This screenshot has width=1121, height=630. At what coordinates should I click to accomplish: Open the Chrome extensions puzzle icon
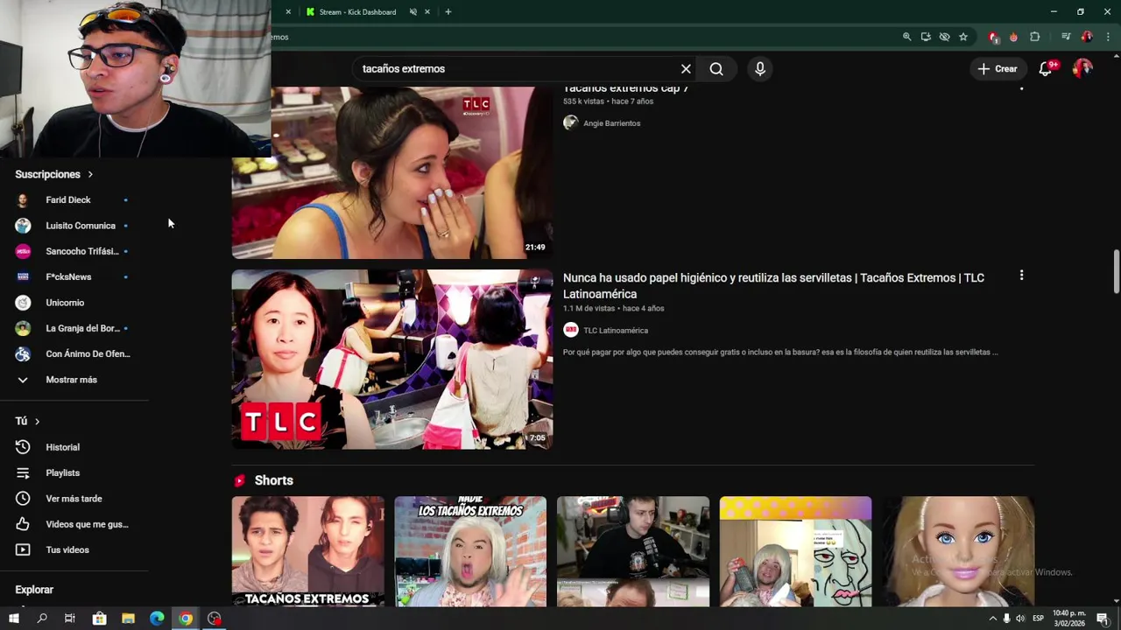coord(1034,37)
